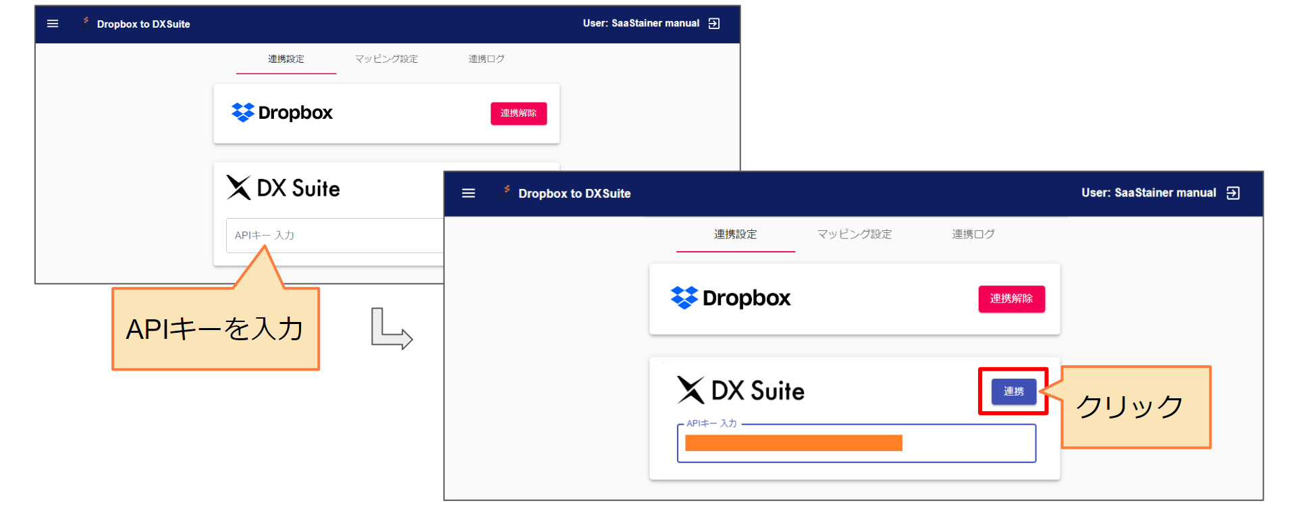
Task: Select マッピング設定 tab in back window
Action: [386, 59]
